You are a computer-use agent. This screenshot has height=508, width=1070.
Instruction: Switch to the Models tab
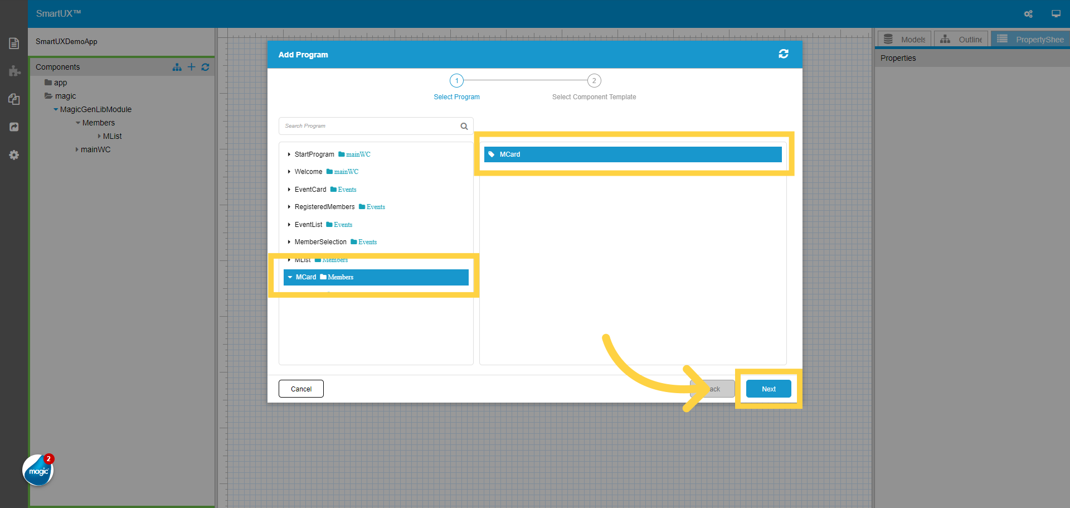tap(904, 38)
